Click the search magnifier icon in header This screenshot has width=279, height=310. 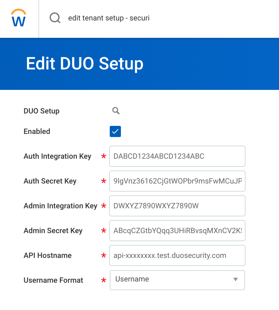point(55,18)
